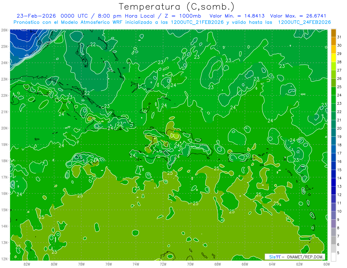Click the '12N' latitude label

(4, 259)
